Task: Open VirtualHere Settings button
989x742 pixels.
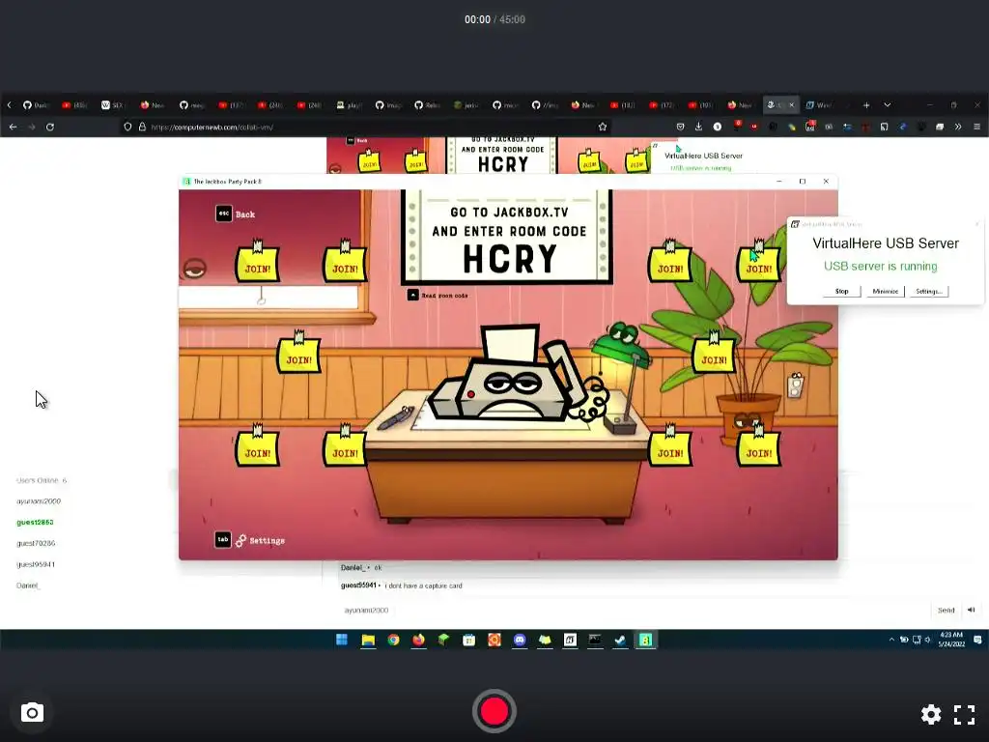Action: (929, 292)
